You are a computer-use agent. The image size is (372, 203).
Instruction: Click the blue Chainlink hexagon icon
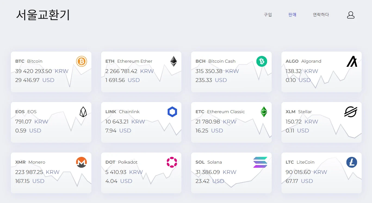click(172, 112)
